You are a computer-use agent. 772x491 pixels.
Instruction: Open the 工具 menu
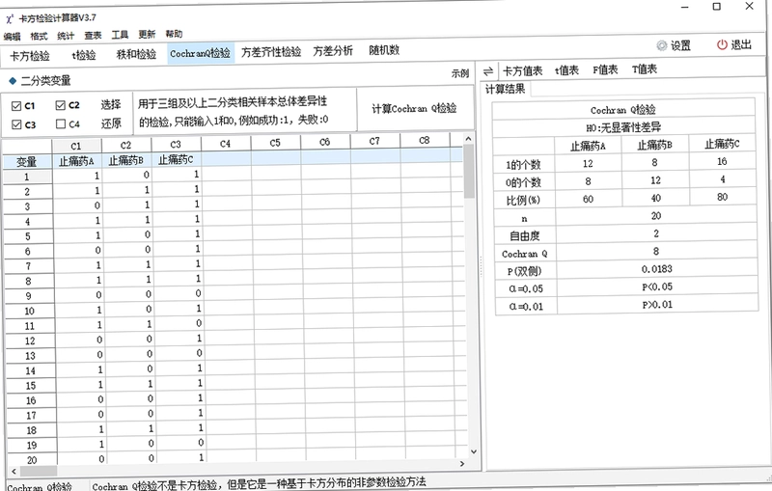(120, 35)
